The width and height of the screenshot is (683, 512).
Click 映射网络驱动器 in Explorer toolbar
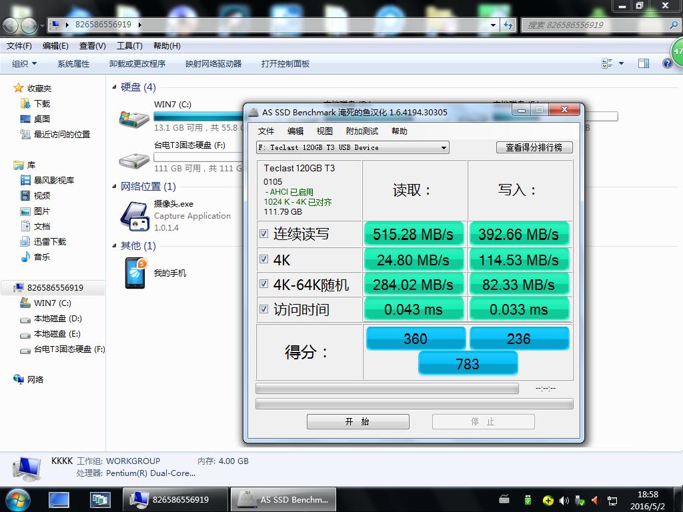click(x=213, y=63)
